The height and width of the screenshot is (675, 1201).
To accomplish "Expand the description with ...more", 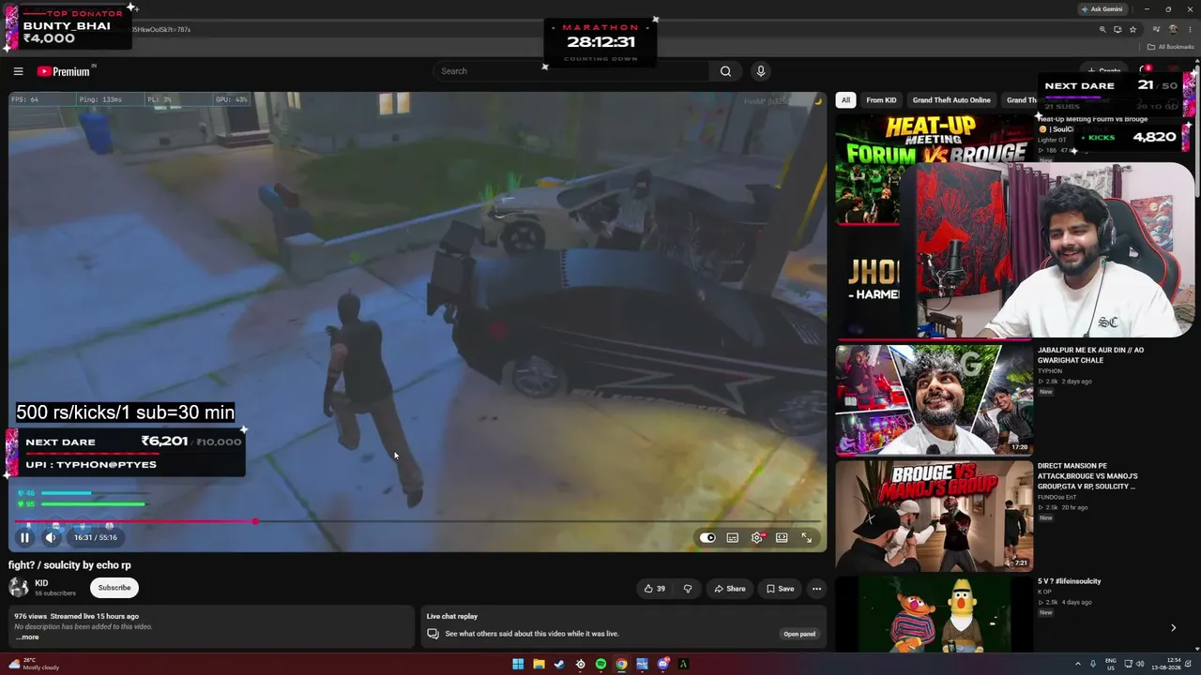I will pos(28,637).
